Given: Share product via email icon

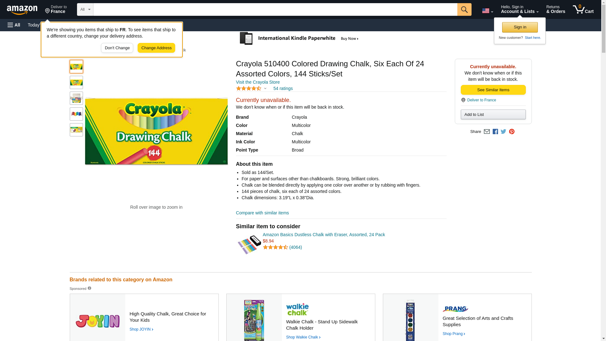Looking at the screenshot, I should click(487, 132).
